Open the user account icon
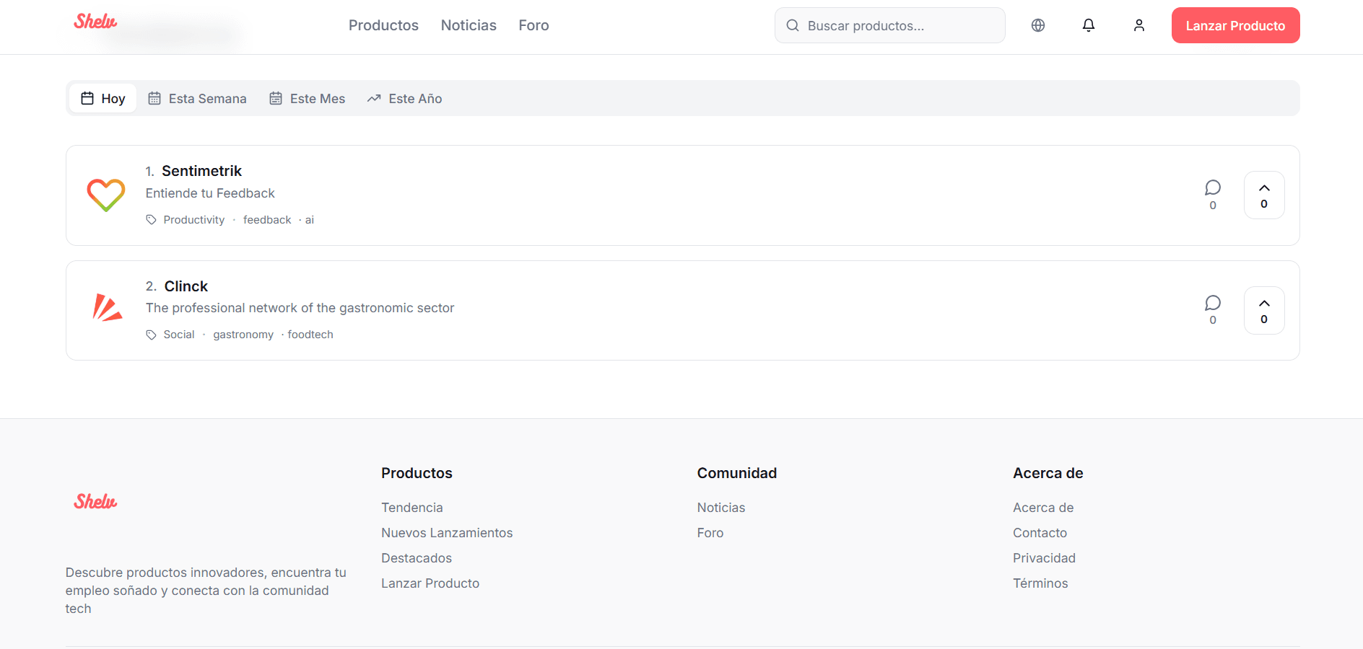This screenshot has height=649, width=1363. click(1139, 25)
